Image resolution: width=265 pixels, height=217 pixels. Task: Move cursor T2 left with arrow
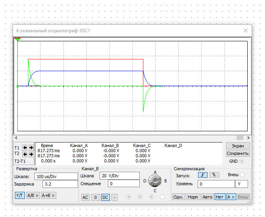tap(25, 154)
